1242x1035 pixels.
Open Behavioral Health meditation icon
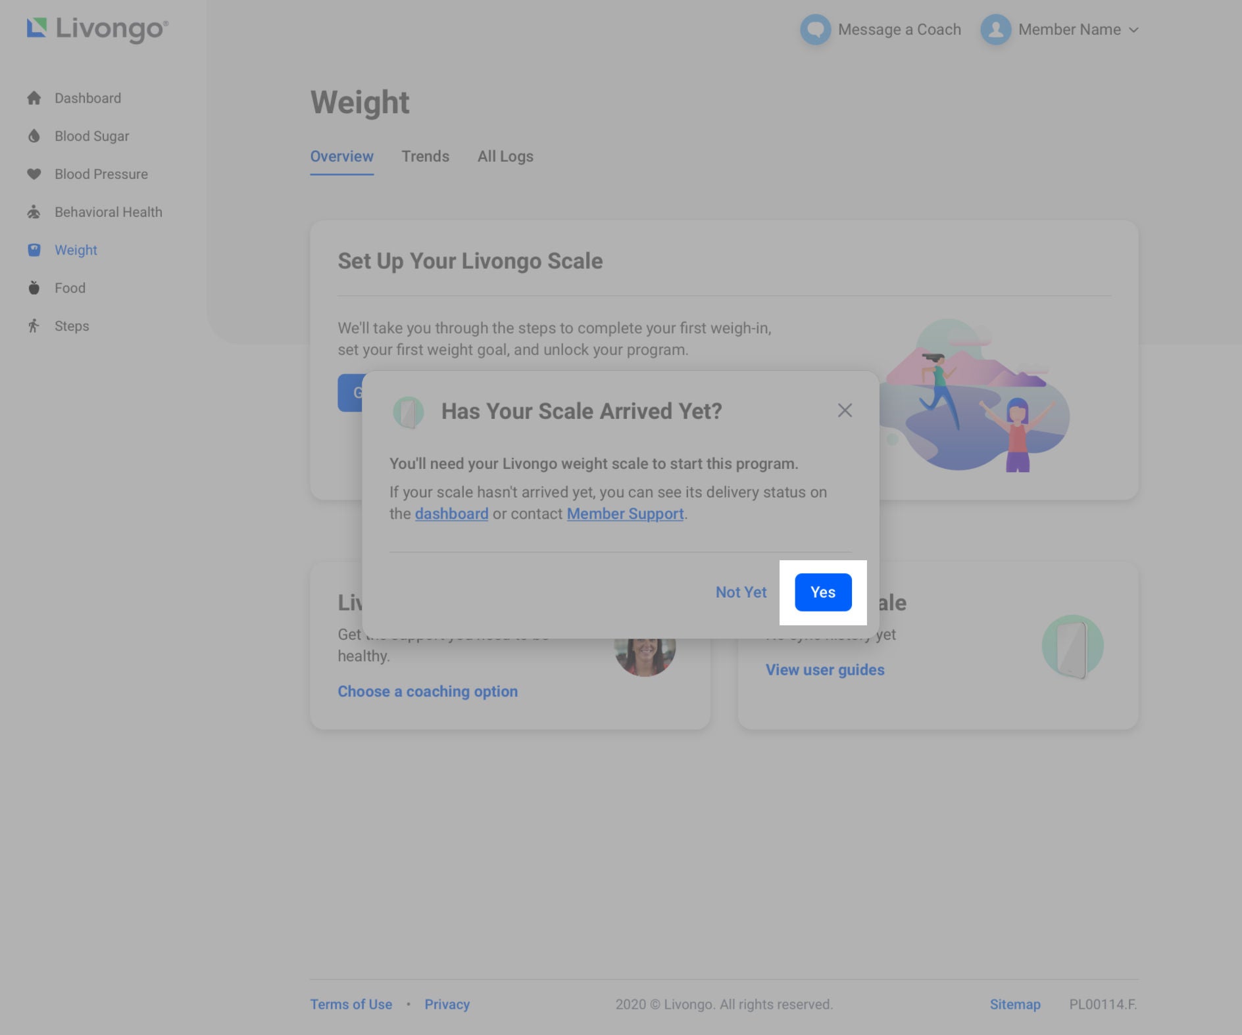34,212
